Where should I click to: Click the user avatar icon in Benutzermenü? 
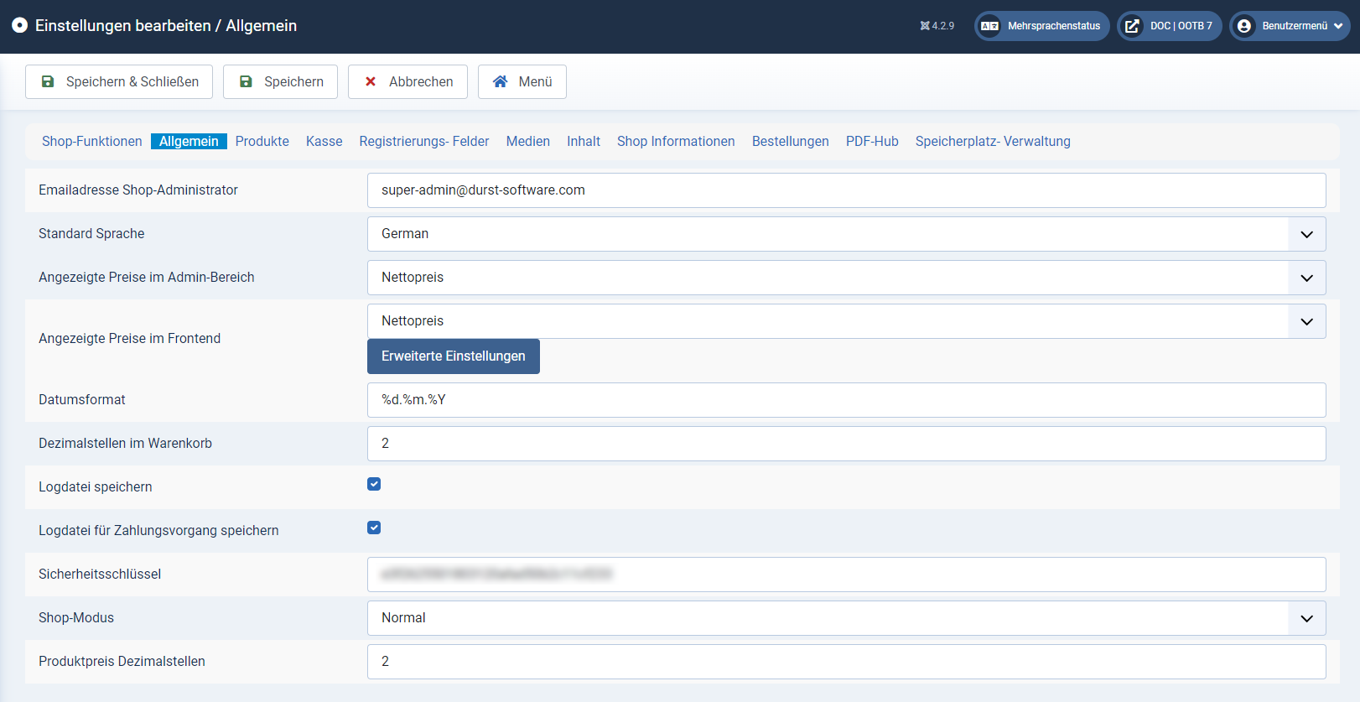1244,26
